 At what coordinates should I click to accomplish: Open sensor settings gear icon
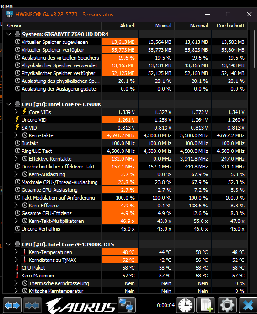coord(227,305)
